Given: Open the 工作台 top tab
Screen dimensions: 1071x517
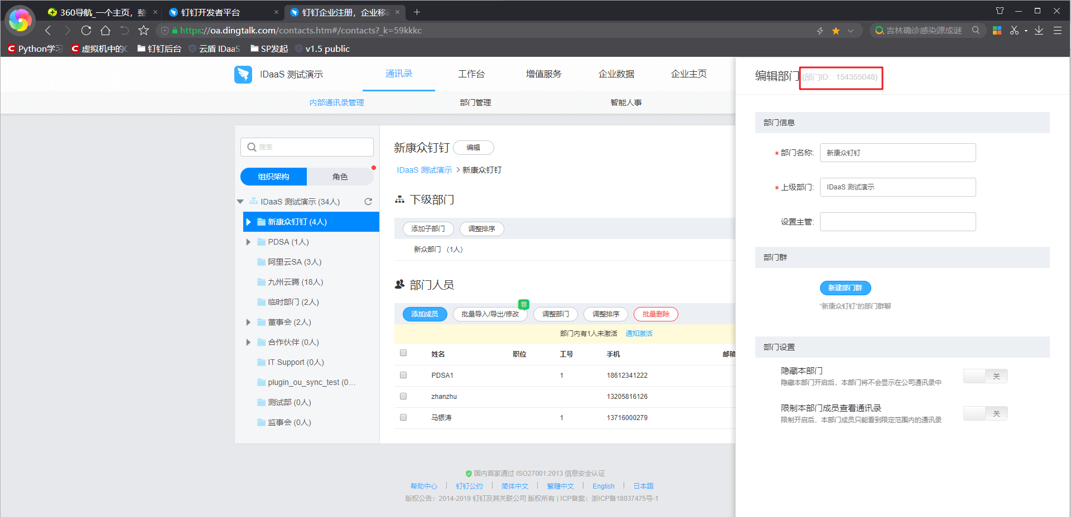Looking at the screenshot, I should tap(471, 74).
